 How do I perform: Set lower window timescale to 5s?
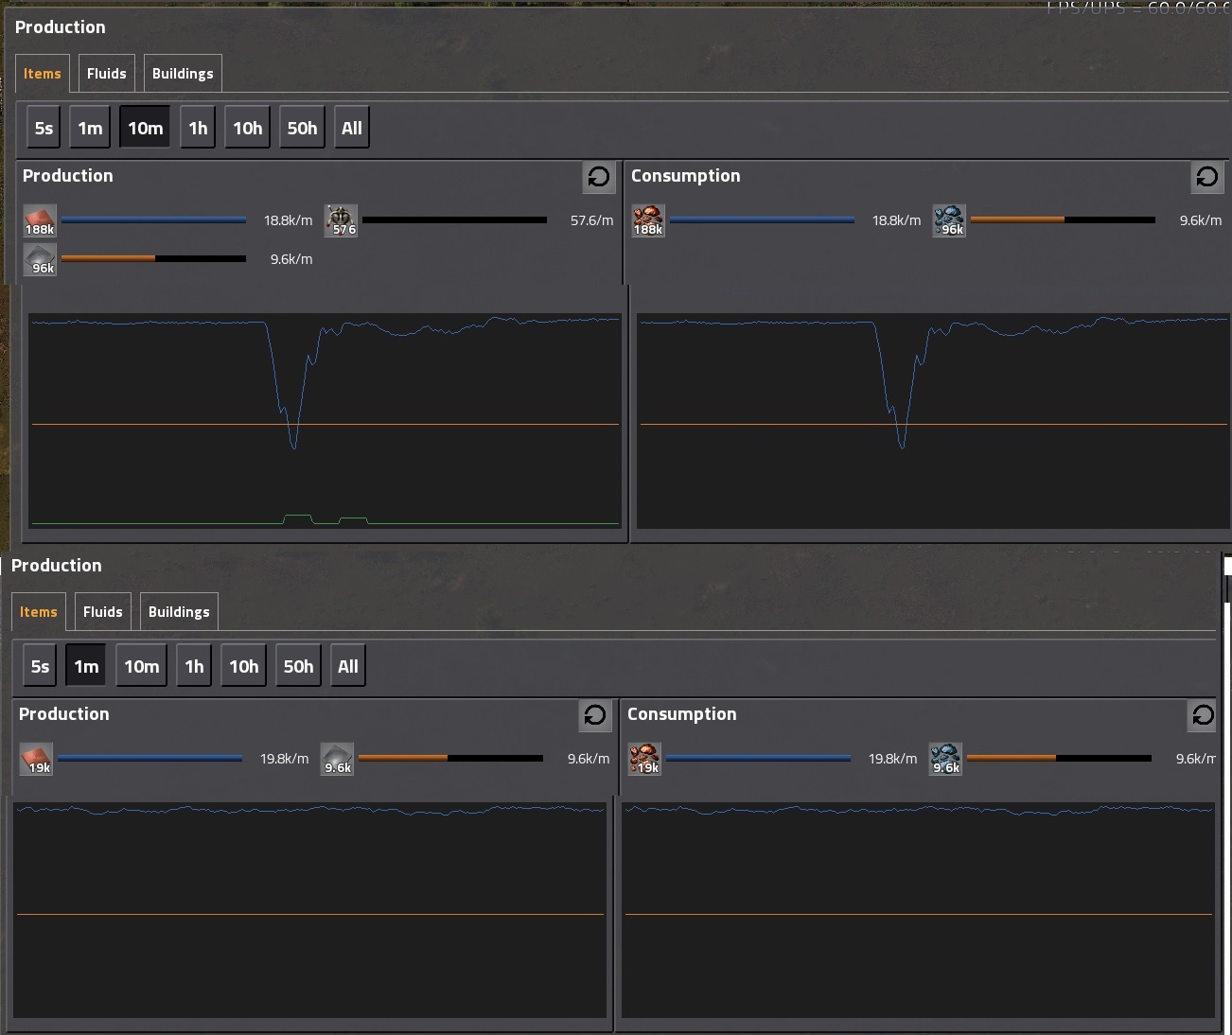[41, 666]
